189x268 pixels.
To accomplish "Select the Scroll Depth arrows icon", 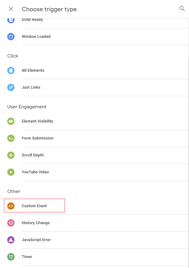I will [x=11, y=155].
